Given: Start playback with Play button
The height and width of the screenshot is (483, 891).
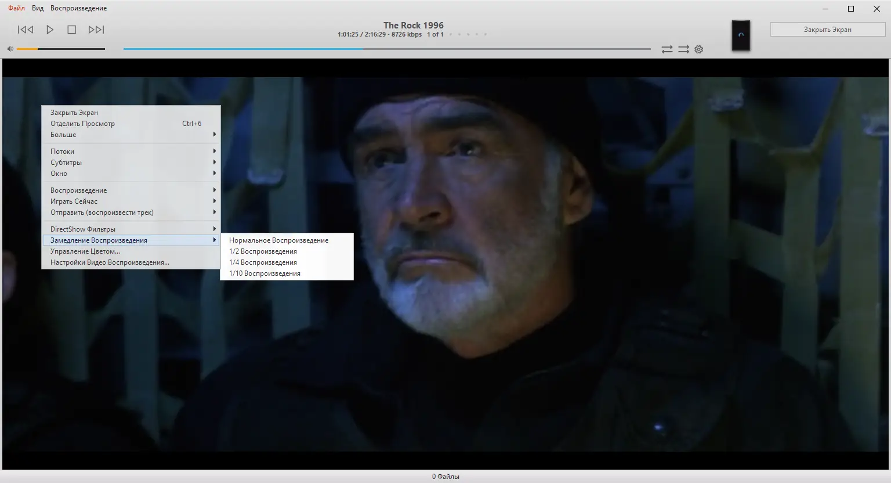Looking at the screenshot, I should 50,30.
